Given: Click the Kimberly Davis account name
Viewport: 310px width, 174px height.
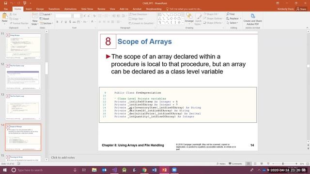Looking at the screenshot, I should (x=285, y=9).
